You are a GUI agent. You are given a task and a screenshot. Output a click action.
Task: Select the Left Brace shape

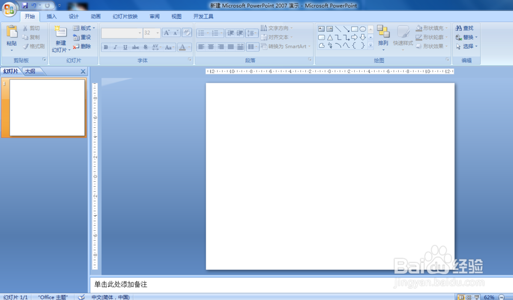pos(354,46)
